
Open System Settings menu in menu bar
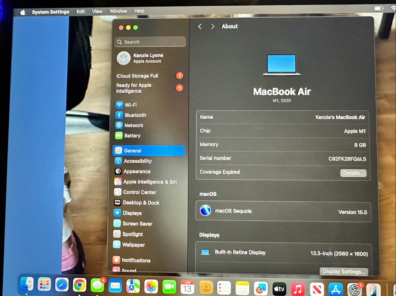(50, 12)
